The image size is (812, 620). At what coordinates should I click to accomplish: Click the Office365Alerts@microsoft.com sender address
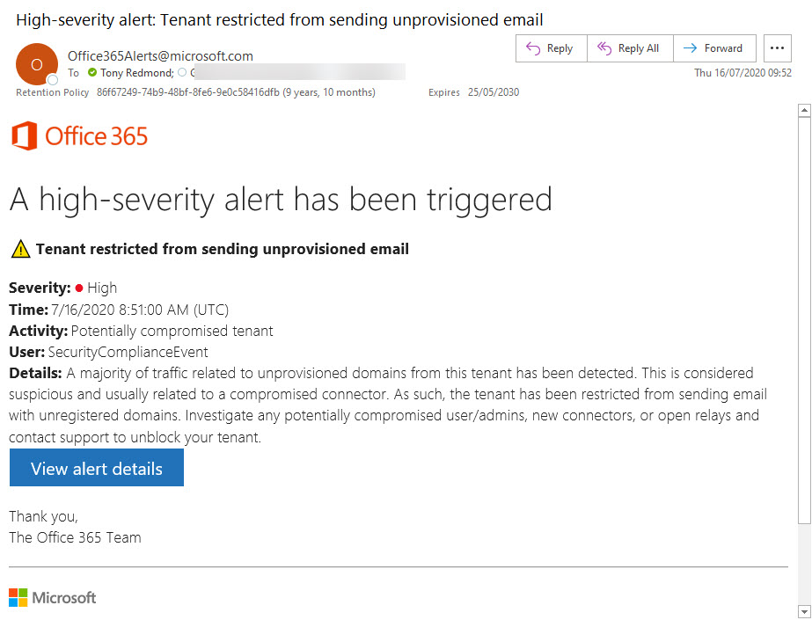tap(160, 56)
